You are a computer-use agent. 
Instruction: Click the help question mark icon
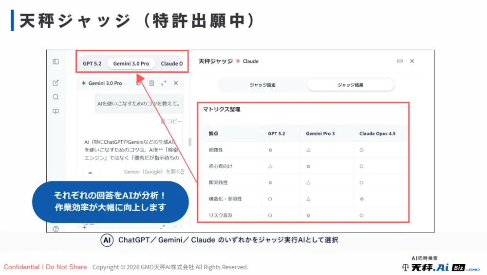(56, 229)
